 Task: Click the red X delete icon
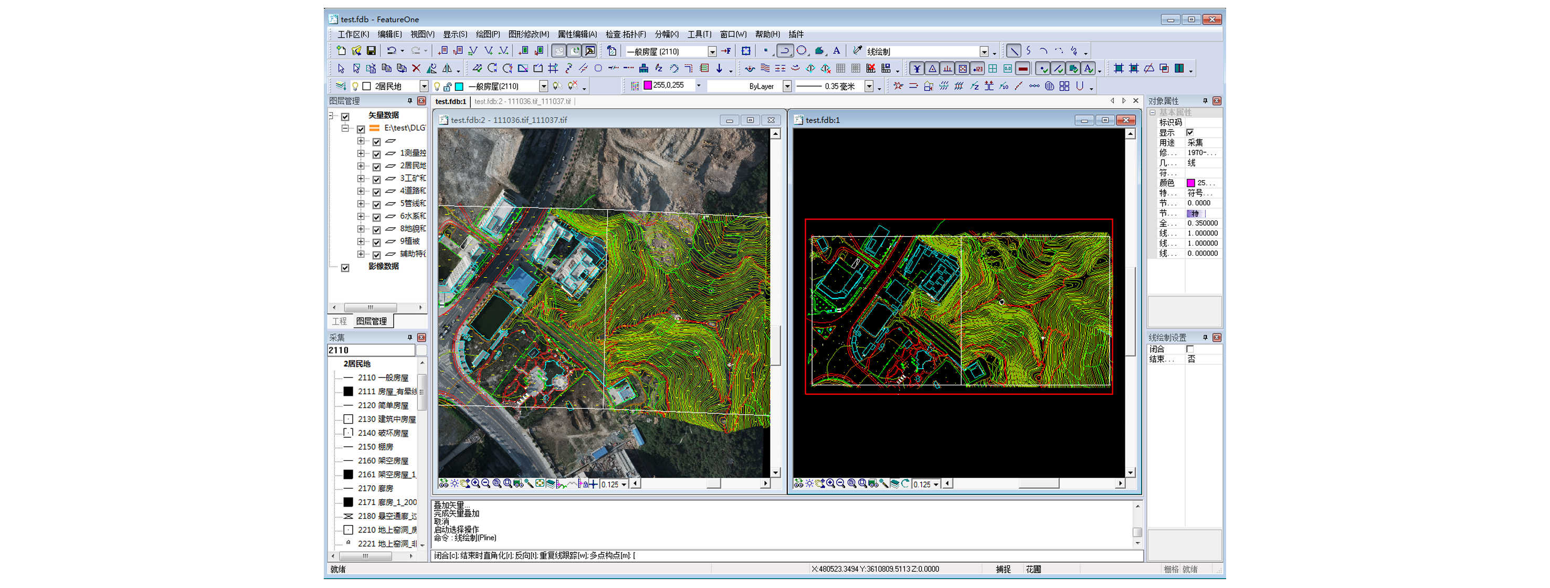tap(416, 69)
